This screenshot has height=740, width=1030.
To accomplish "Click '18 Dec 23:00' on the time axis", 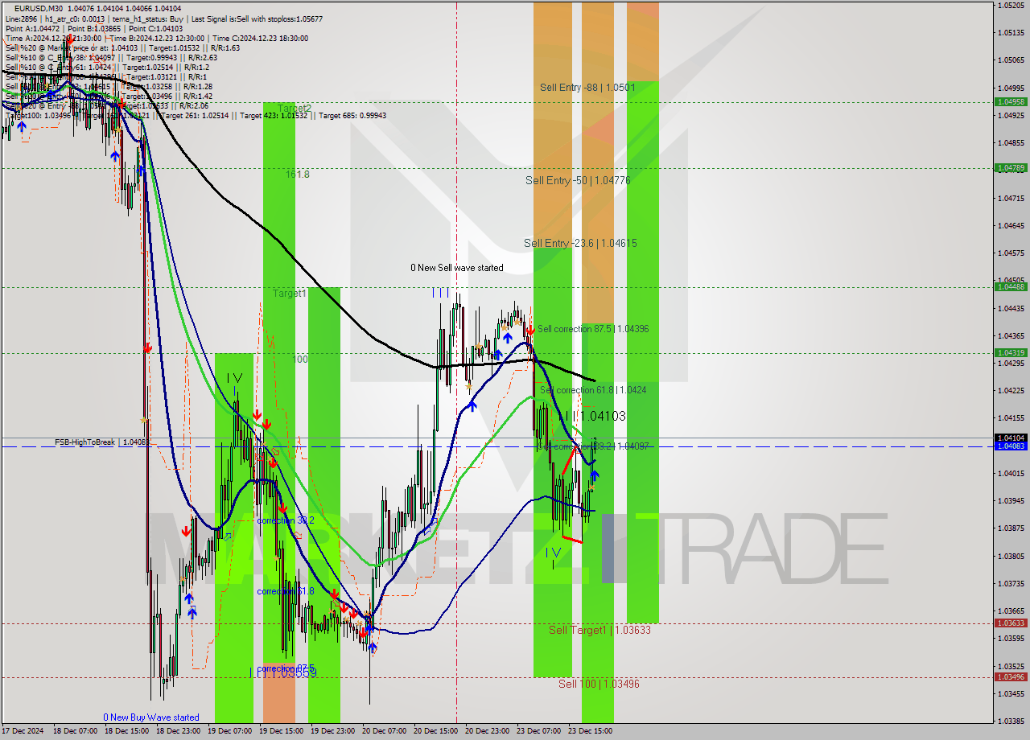I will [x=177, y=731].
